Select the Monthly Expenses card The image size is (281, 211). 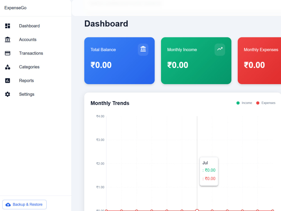[x=259, y=61]
